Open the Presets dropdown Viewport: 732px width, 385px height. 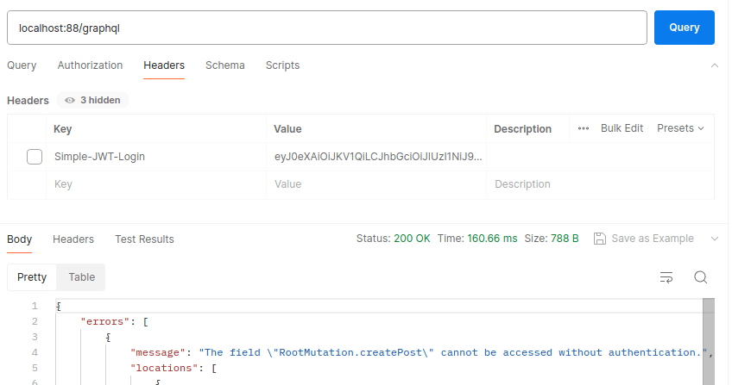680,128
